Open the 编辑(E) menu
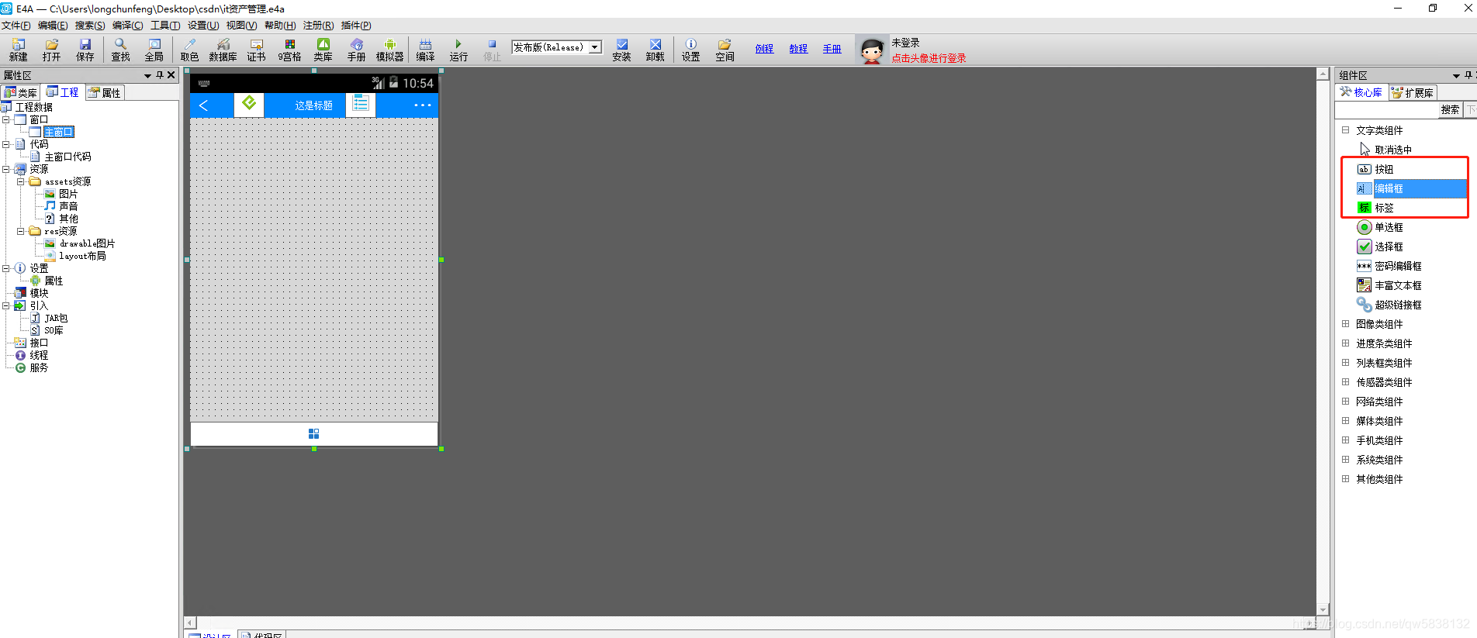Viewport: 1477px width, 638px height. (53, 26)
